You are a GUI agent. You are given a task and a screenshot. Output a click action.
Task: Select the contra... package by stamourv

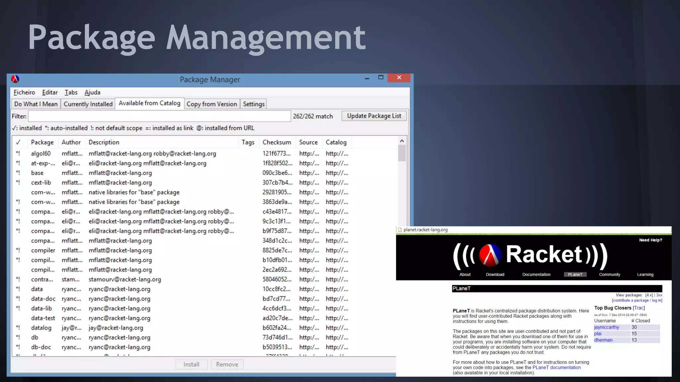pos(205,279)
